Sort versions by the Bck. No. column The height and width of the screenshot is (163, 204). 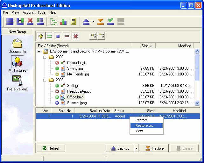pos(63,111)
